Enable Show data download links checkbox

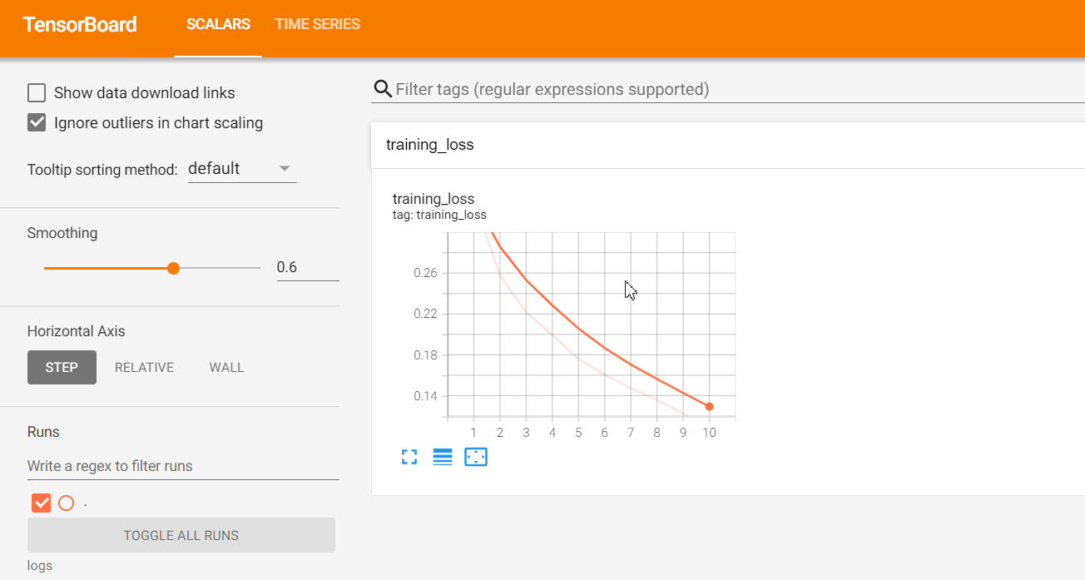click(37, 93)
